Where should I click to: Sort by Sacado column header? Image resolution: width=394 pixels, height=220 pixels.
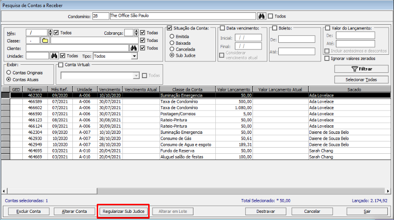[x=350, y=90]
